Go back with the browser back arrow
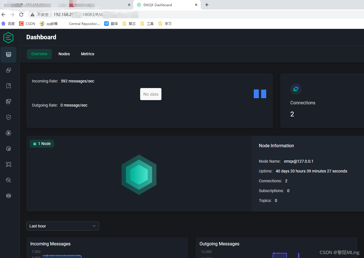This screenshot has height=258, width=364. tap(4, 15)
